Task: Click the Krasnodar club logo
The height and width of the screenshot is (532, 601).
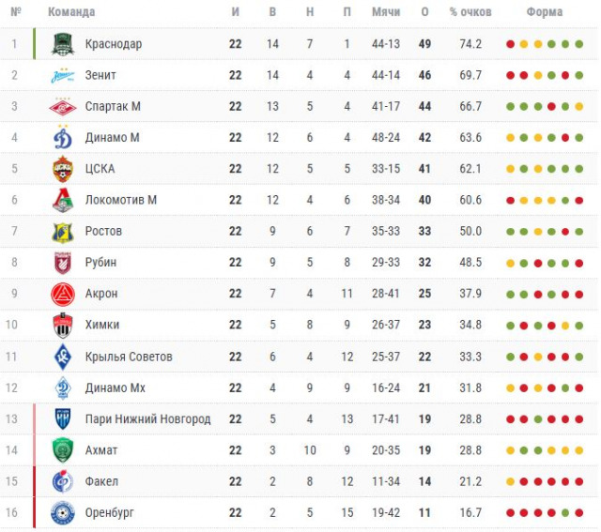Action: tap(62, 44)
